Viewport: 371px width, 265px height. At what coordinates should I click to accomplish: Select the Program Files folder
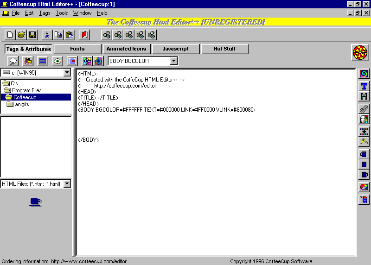click(x=23, y=90)
